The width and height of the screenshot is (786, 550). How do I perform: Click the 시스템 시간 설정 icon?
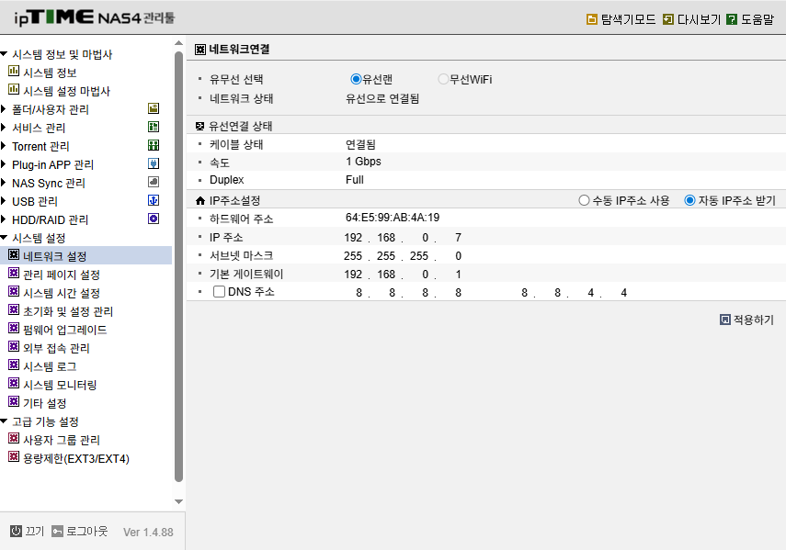(x=14, y=291)
